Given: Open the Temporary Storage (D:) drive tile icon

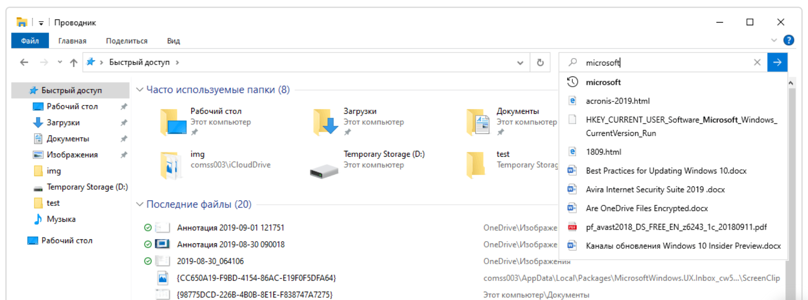Looking at the screenshot, I should 324,171.
